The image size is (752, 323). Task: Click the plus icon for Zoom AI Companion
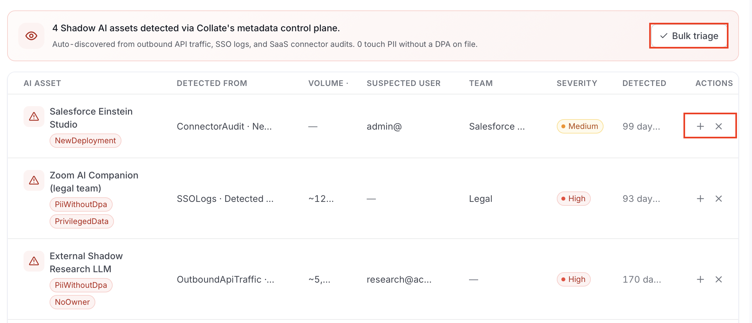tap(700, 199)
